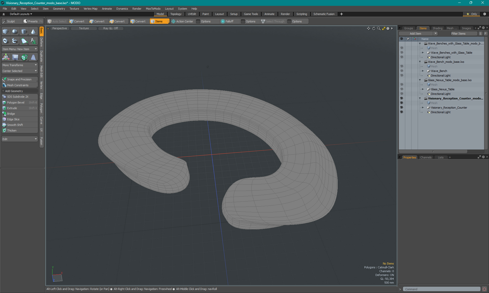Click the Command input field

(442, 289)
